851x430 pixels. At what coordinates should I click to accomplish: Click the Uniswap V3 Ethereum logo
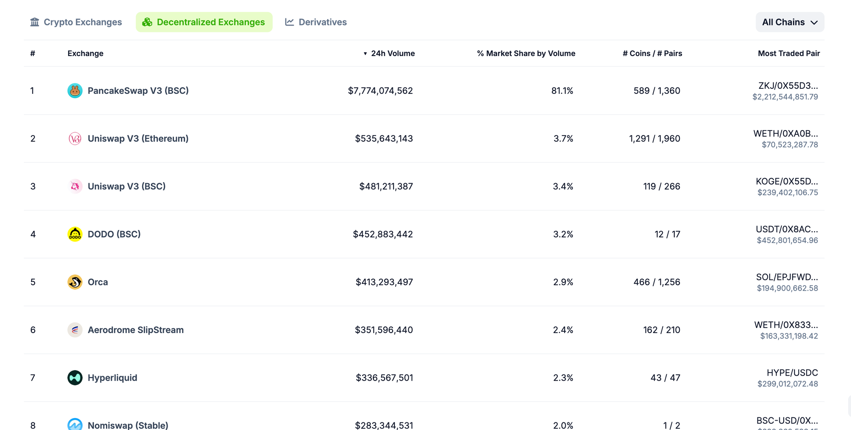tap(75, 139)
